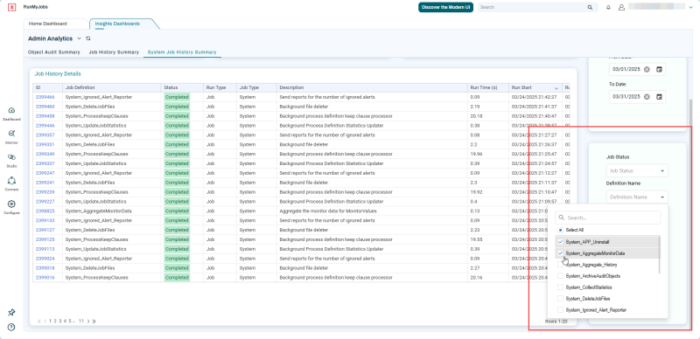Click the dropdown list Search field
The width and height of the screenshot is (700, 339).
(607, 218)
